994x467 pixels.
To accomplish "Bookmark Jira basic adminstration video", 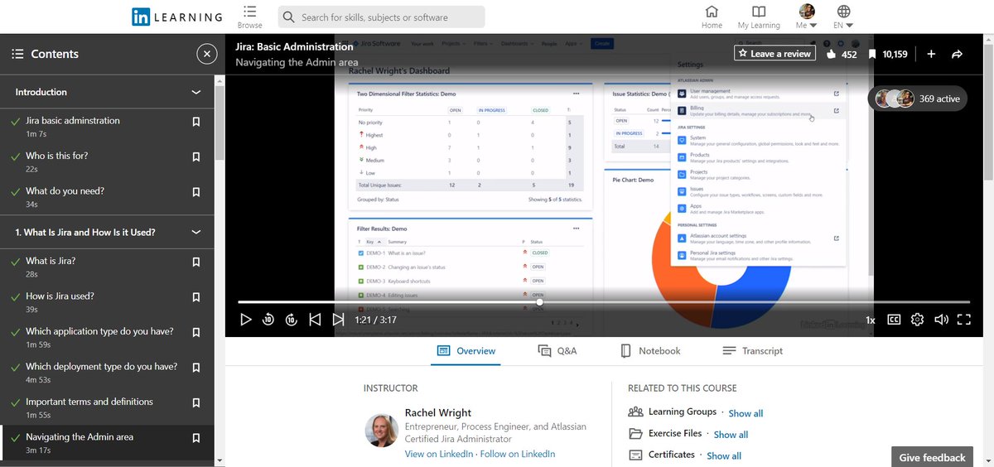I will (195, 122).
